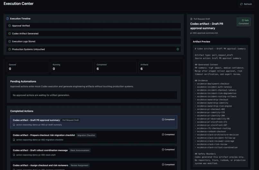
Task: Click the 'Artifact type: pull_request_draft' line
Action: 214,55
